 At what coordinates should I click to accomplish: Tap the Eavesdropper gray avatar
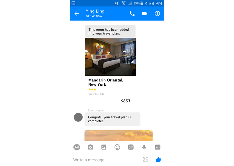tap(78, 117)
